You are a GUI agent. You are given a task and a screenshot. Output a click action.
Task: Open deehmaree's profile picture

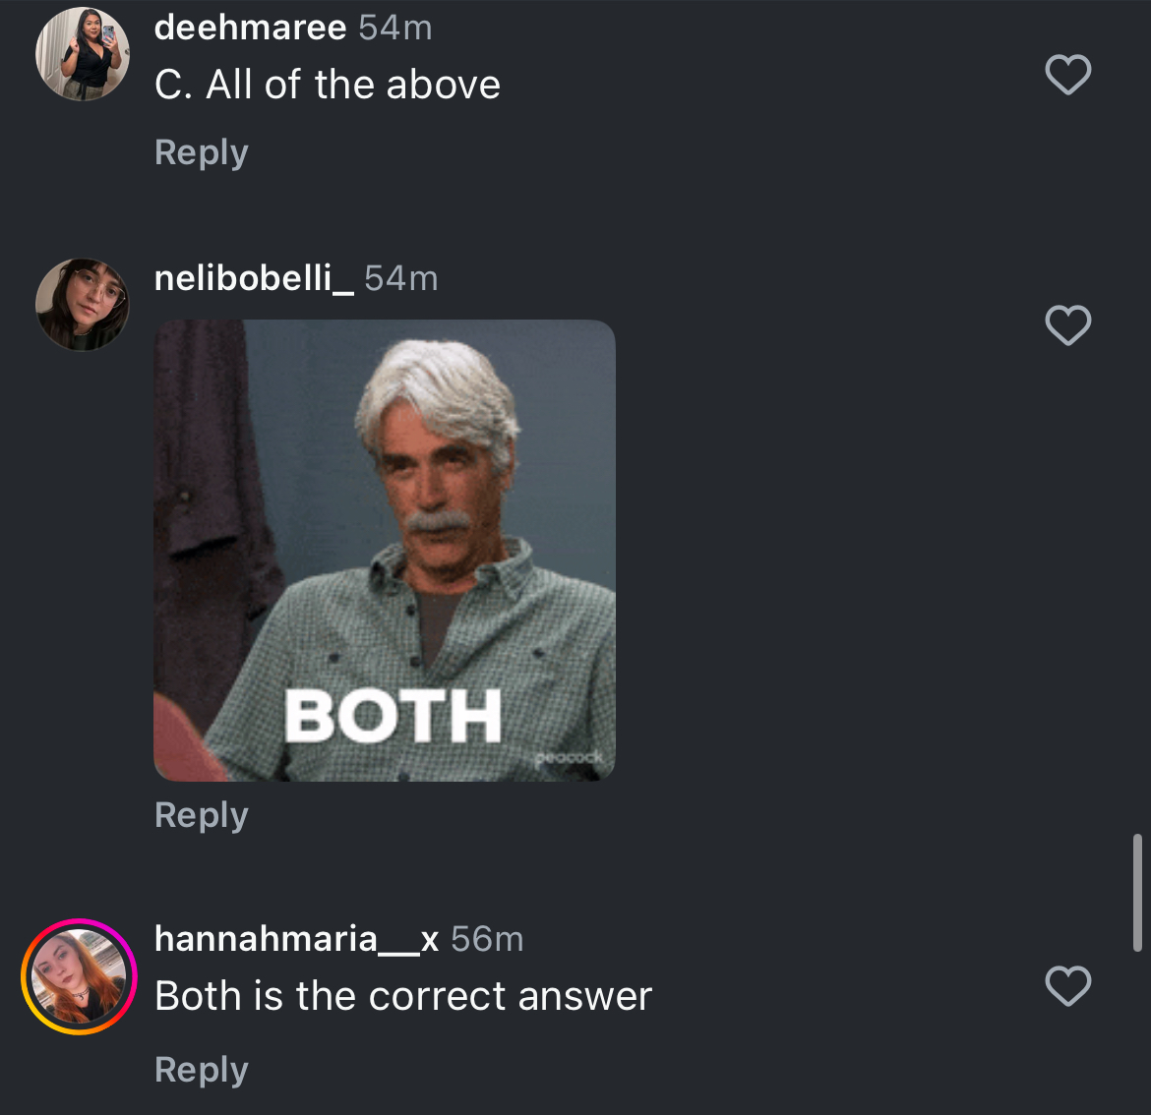pyautogui.click(x=83, y=54)
